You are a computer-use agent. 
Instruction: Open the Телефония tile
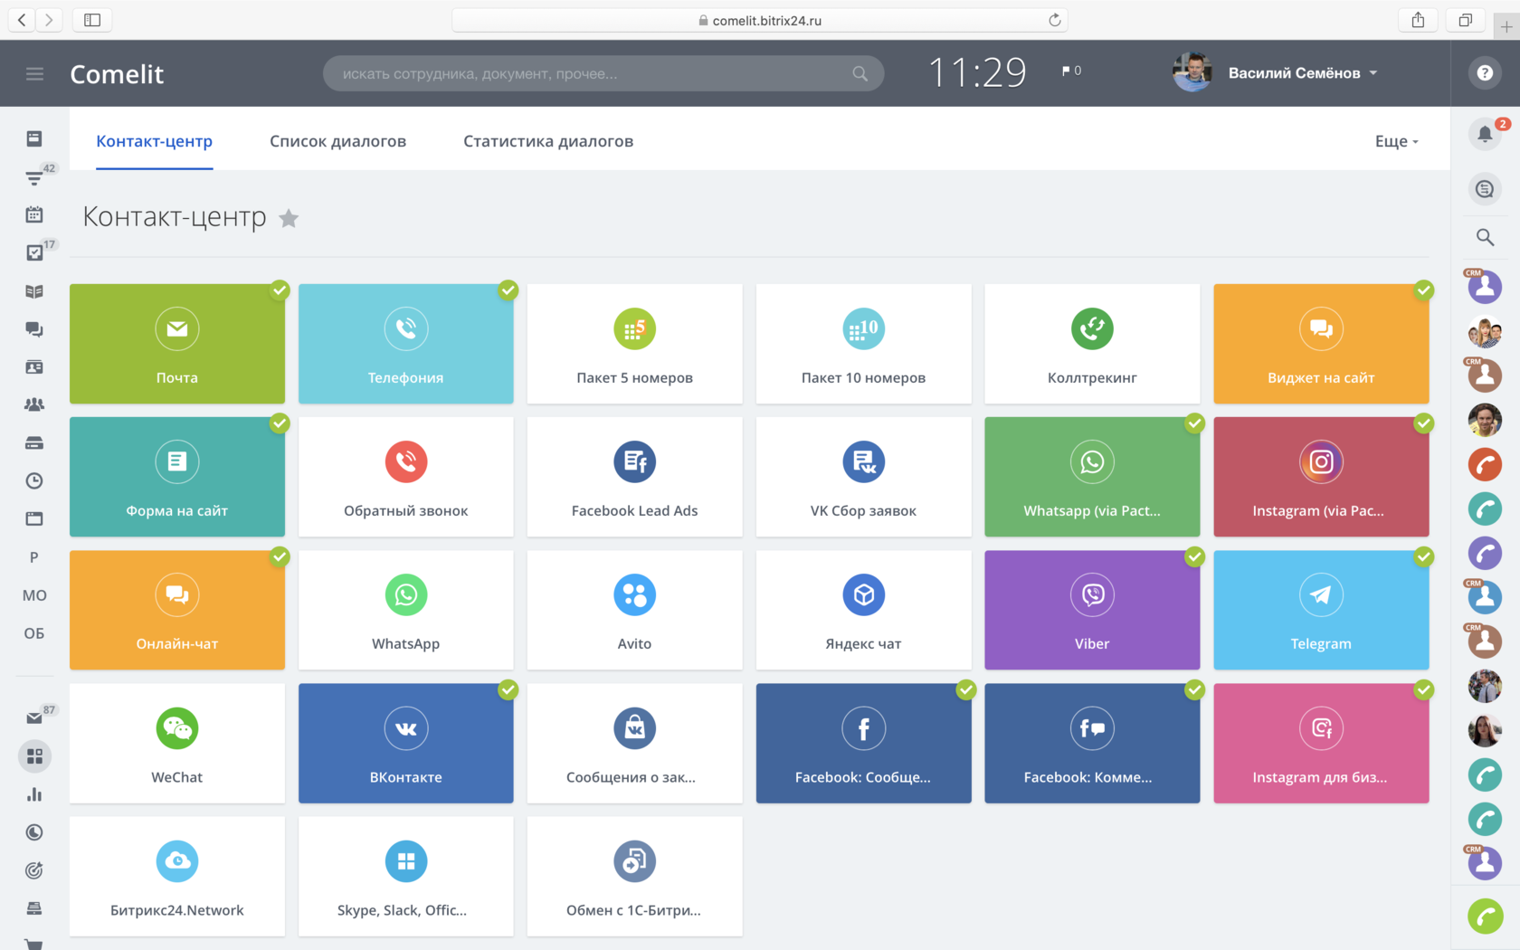click(406, 344)
